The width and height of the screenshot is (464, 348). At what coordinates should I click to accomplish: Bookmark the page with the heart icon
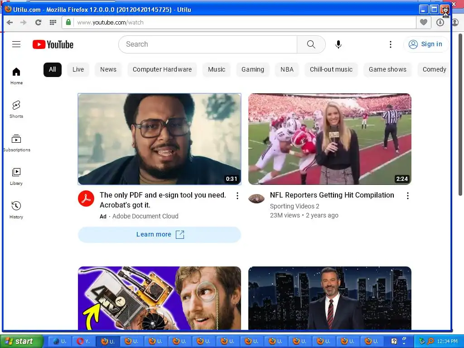pyautogui.click(x=424, y=22)
